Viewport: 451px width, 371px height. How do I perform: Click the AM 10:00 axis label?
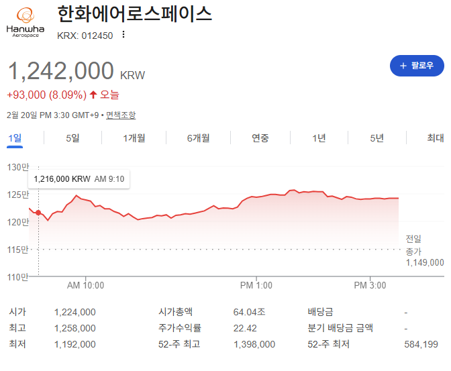tap(85, 285)
